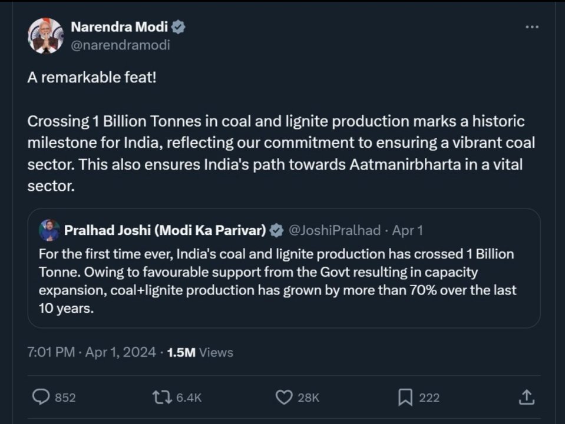Click Pralhad Joshi's verified badge

276,230
